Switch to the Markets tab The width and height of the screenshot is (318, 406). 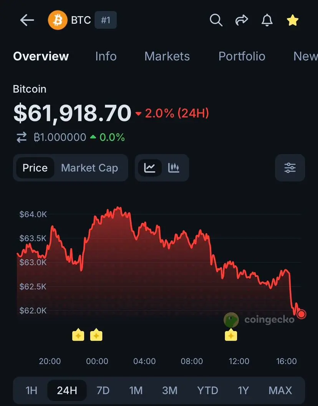point(167,56)
